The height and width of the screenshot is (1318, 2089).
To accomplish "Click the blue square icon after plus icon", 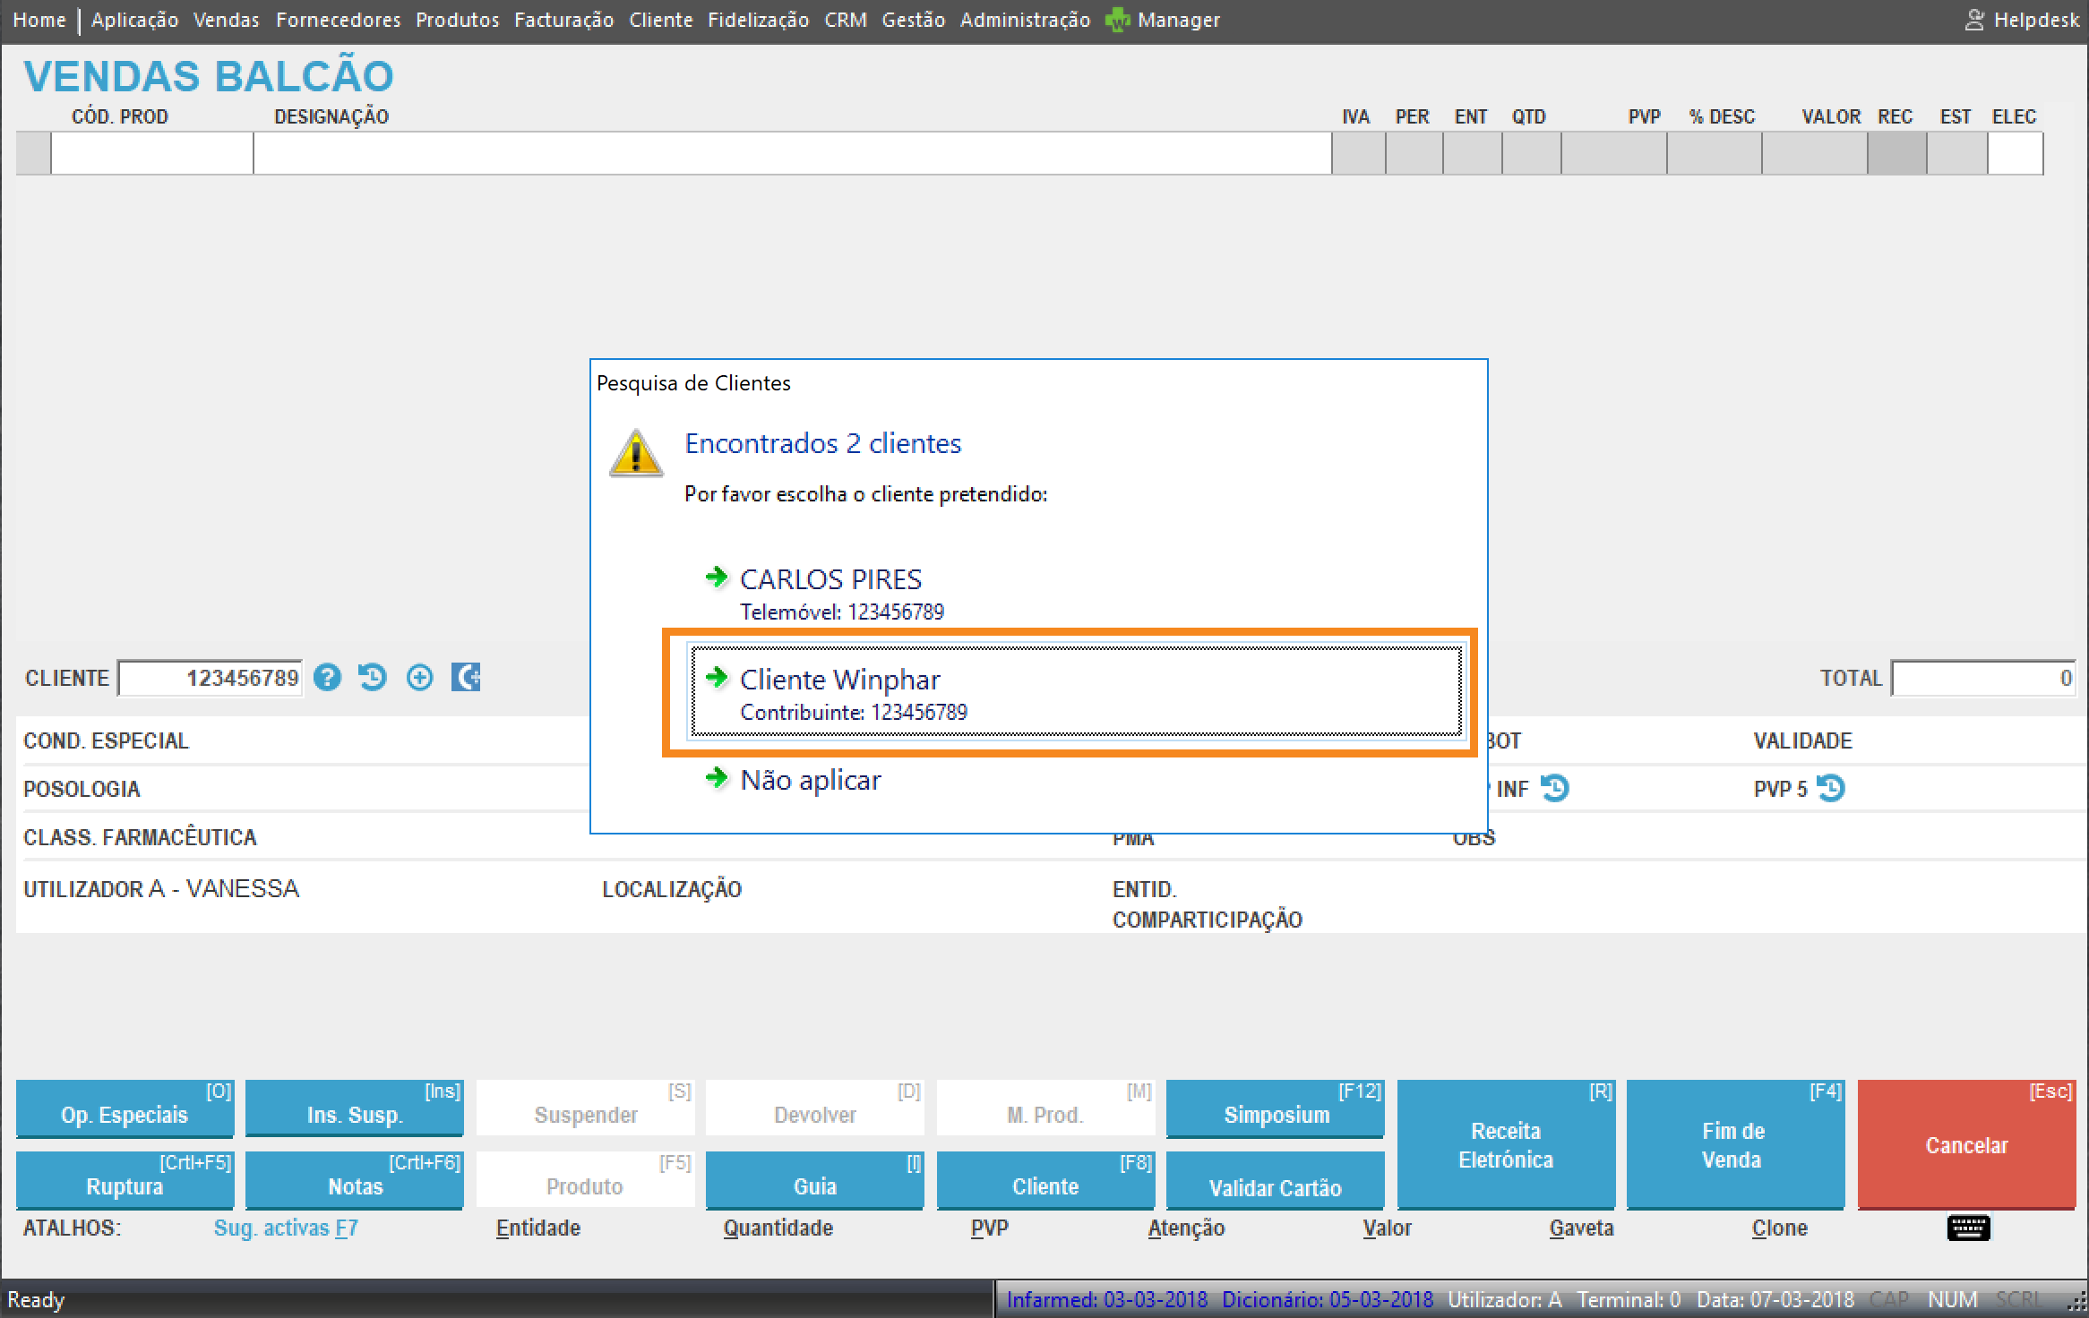I will coord(466,678).
